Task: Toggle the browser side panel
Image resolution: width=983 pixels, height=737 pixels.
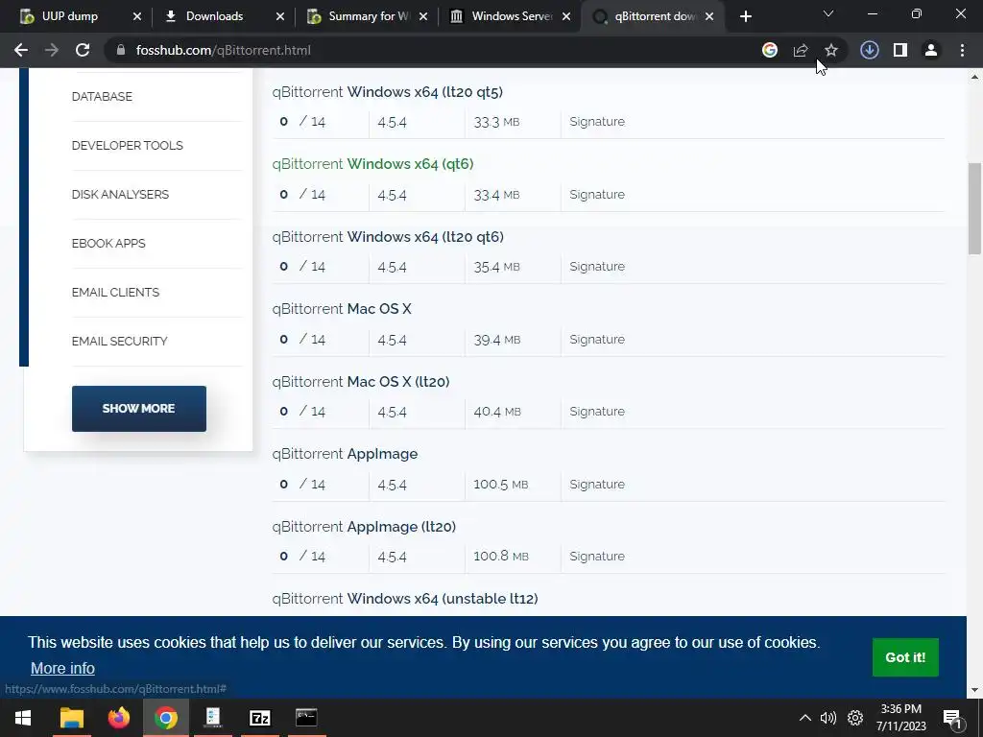Action: 900,50
